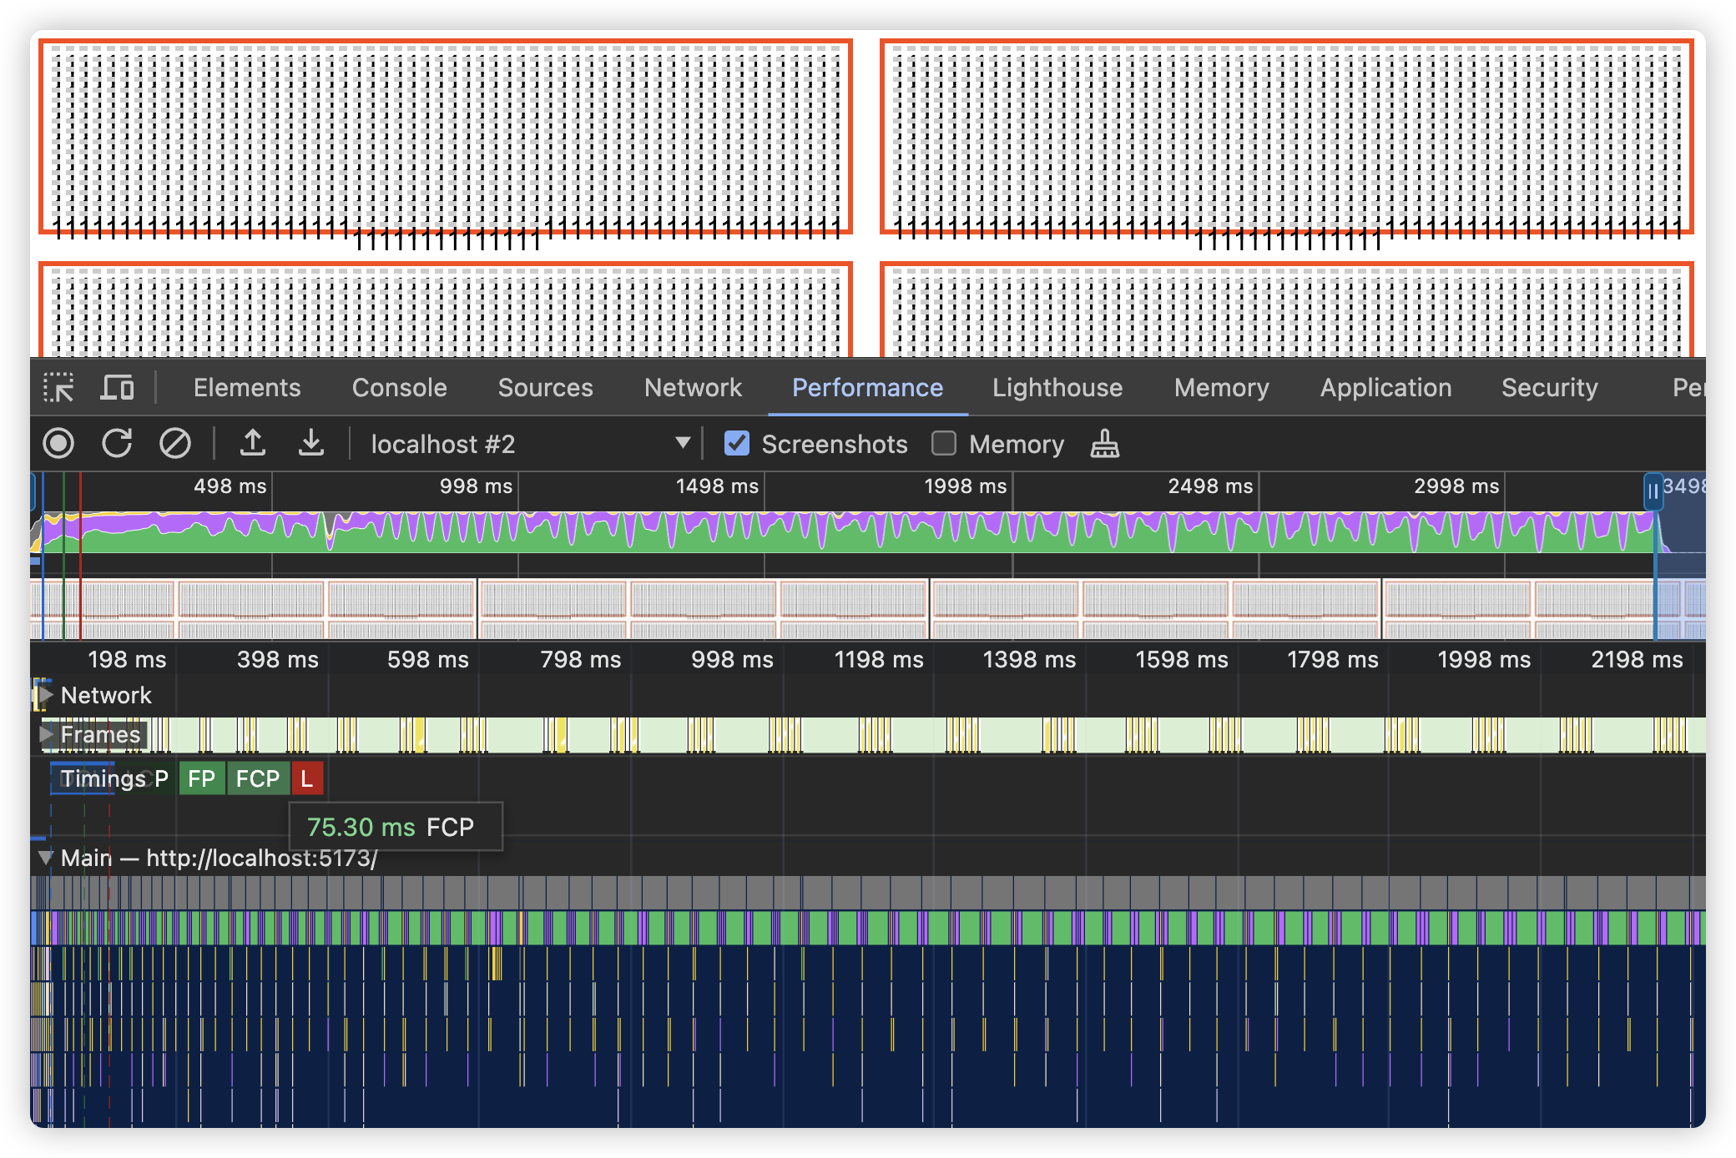Screen dimensions: 1736x1158
Task: Expand the Network track
Action: click(47, 695)
